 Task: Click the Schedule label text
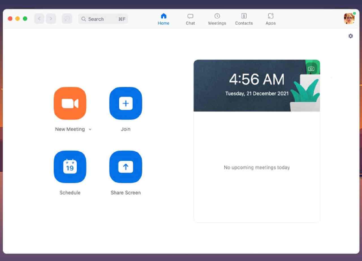70,193
